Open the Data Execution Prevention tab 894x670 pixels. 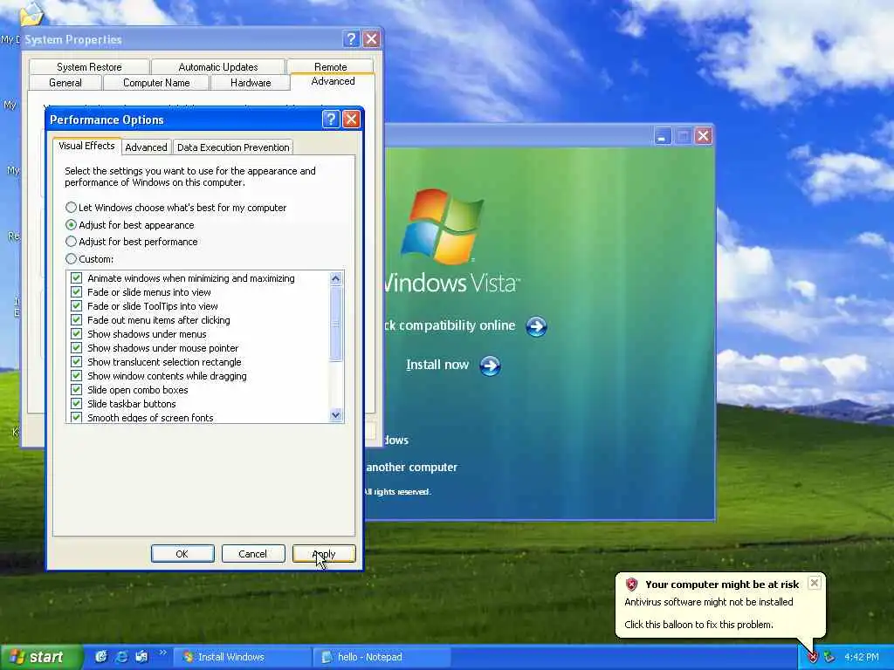[233, 147]
